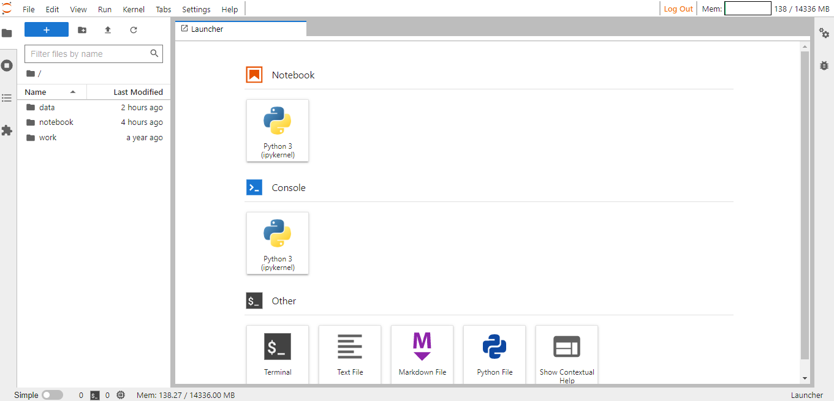This screenshot has height=401, width=834.
Task: Open the property inspector panel
Action: click(824, 34)
